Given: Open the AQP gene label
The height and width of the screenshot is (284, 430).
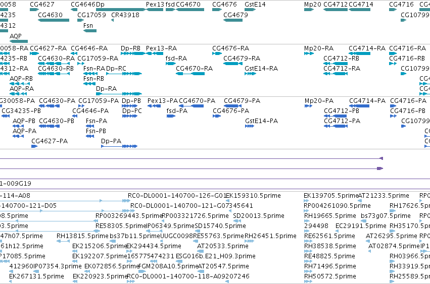Looking at the screenshot, I should click(x=15, y=36).
